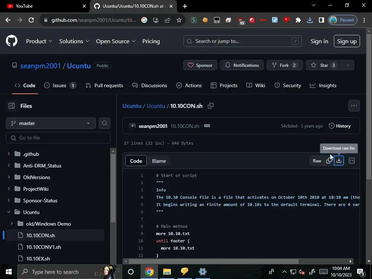This screenshot has width=372, height=279.
Task: Click the Raw button
Action: click(317, 161)
